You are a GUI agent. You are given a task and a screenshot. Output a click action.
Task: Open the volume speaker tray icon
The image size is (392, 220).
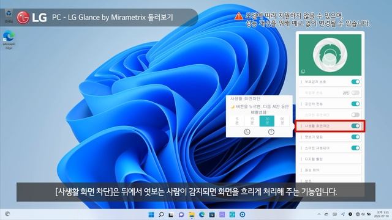click(363, 215)
